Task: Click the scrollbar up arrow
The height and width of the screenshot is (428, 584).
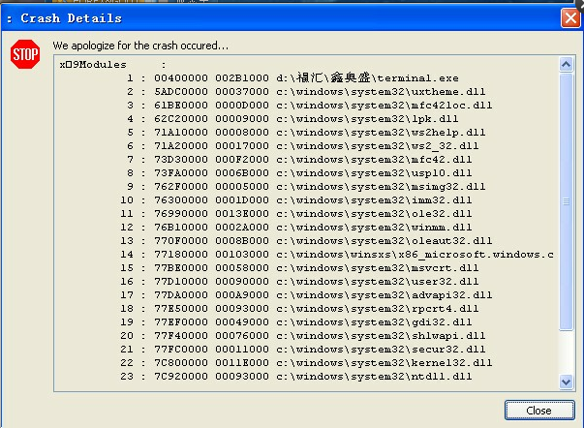Action: pyautogui.click(x=567, y=65)
